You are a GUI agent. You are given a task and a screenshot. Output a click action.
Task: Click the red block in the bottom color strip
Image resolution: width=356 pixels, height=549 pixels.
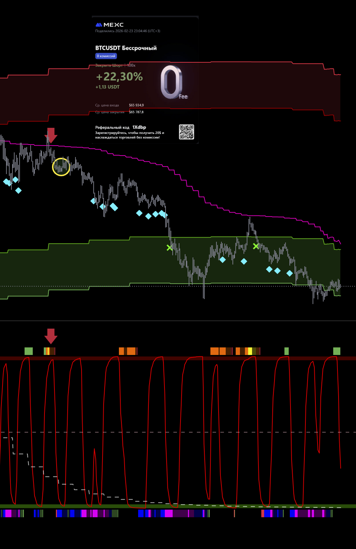(x=263, y=513)
